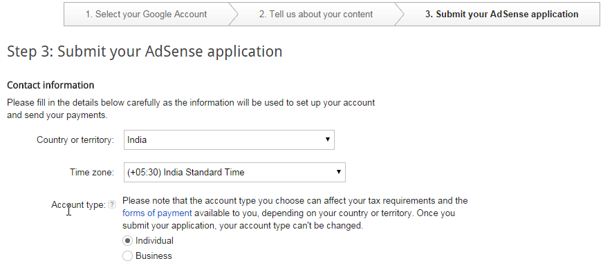Viewport: 603px width, 270px height.
Task: Click the 'Time zone:' field label
Action: [92, 172]
